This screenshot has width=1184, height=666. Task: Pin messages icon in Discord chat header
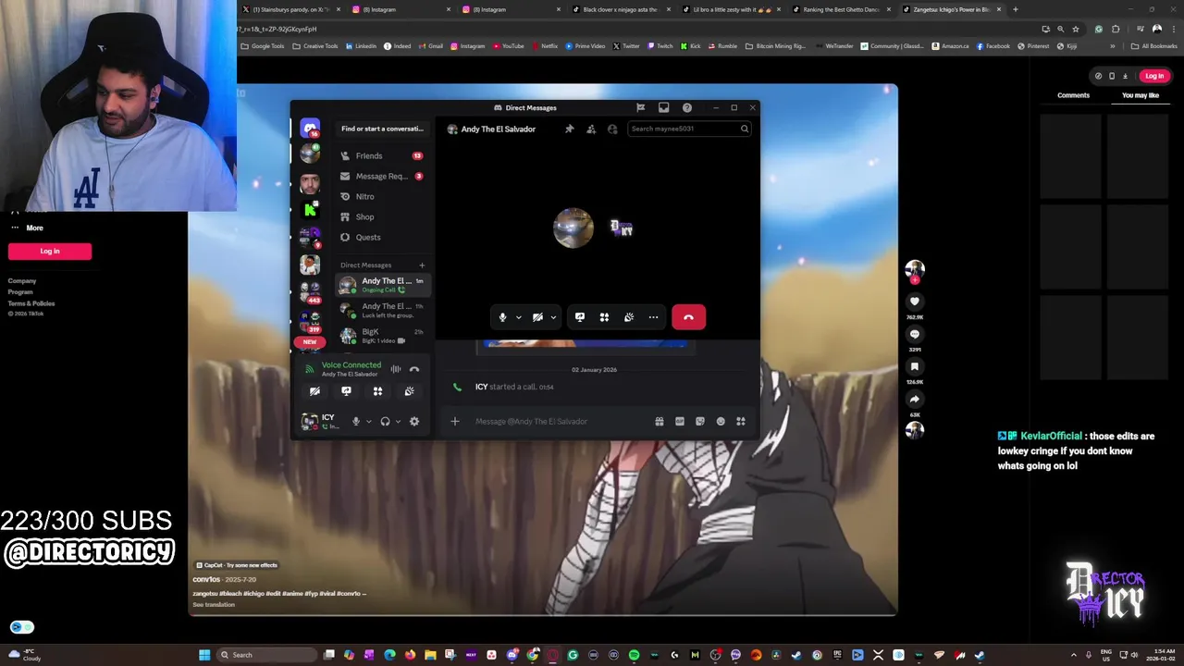click(570, 129)
